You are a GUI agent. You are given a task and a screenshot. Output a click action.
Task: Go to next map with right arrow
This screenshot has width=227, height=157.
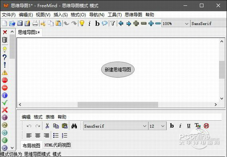(x=129, y=24)
